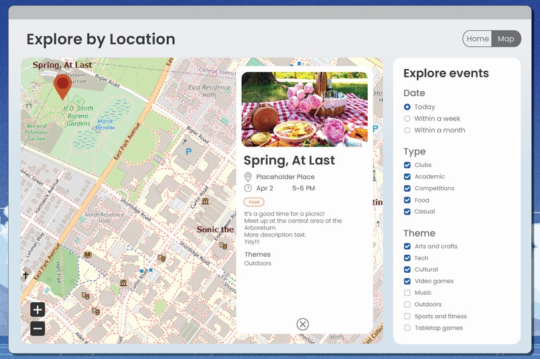Click the North Residence Halls map label
This screenshot has height=359, width=540.
click(x=104, y=218)
